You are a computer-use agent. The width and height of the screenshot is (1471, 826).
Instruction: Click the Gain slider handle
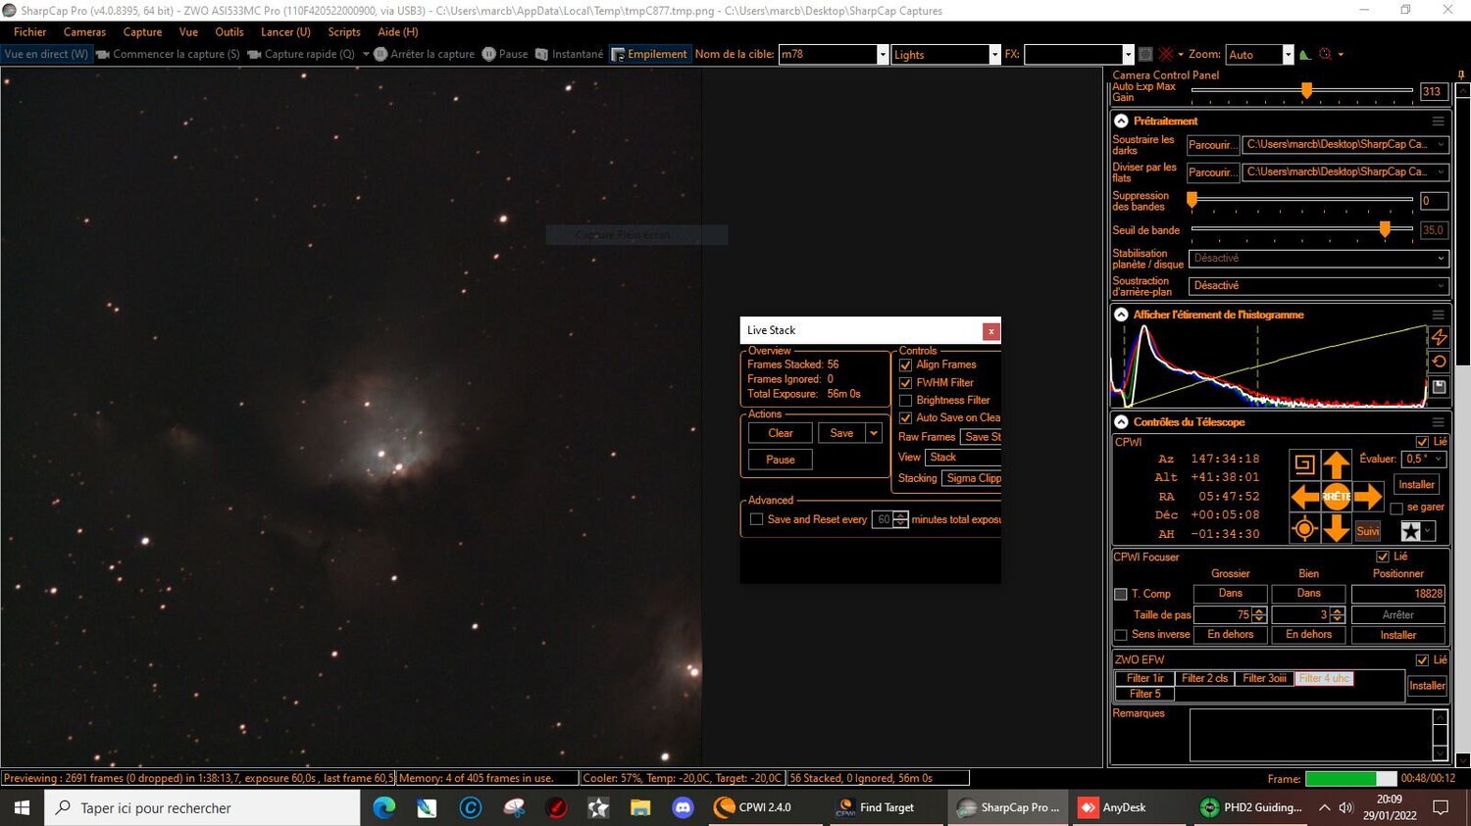tap(1306, 90)
